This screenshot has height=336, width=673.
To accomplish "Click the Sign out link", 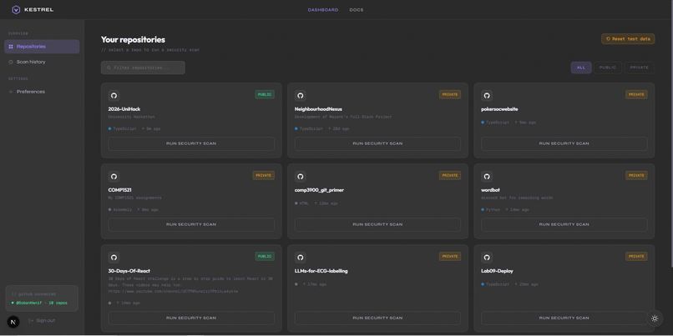I will pos(42,320).
